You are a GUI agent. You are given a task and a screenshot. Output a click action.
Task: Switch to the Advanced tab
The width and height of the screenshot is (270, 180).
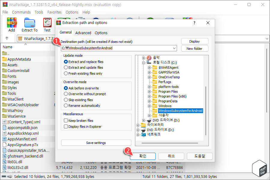click(x=83, y=33)
